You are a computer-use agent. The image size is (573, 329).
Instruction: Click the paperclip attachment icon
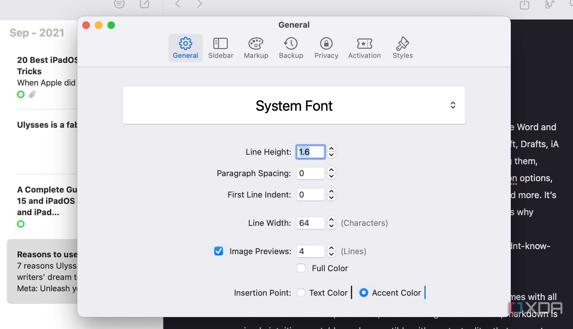click(32, 94)
